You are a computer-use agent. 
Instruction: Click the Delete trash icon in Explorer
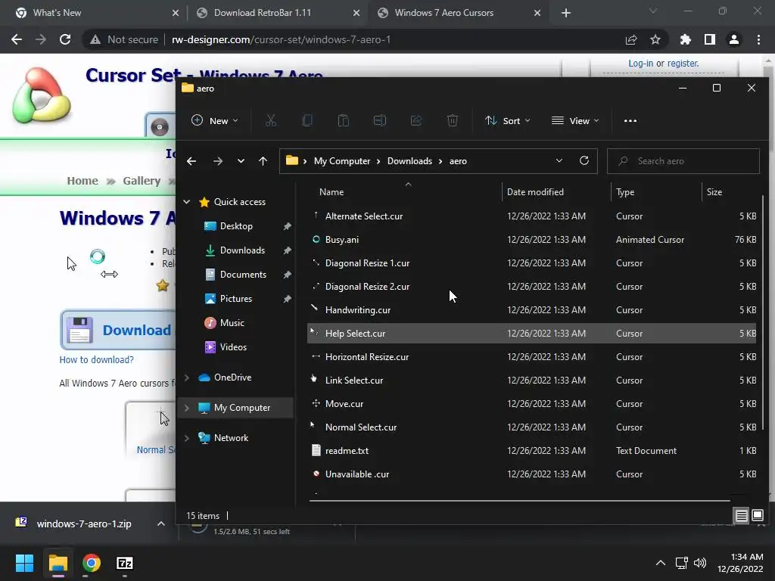(453, 120)
